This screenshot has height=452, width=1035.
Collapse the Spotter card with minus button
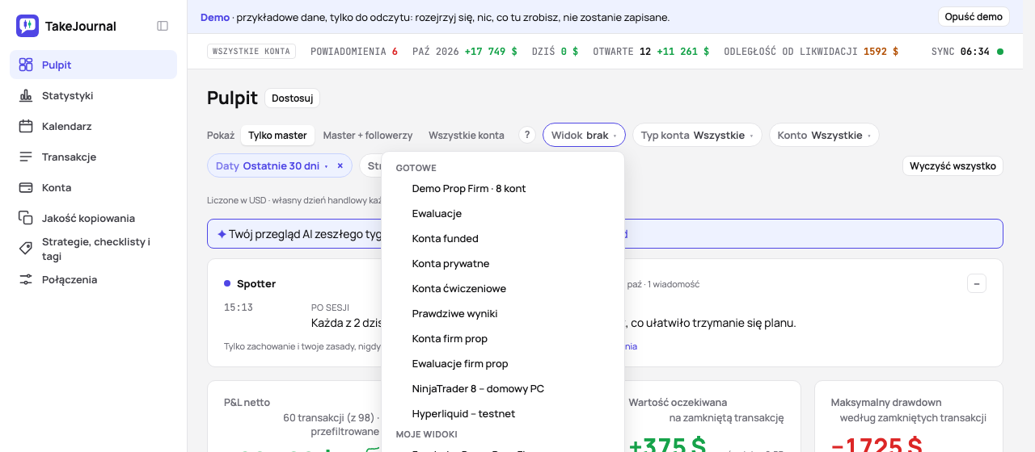977,283
